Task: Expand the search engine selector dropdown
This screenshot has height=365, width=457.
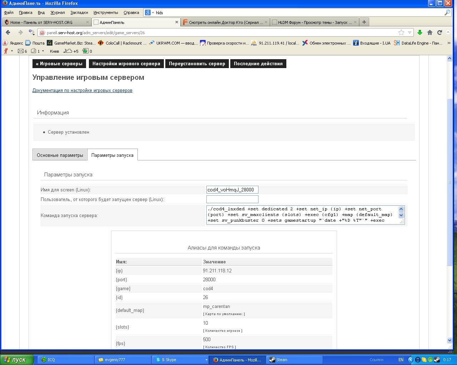Action: coord(149,12)
